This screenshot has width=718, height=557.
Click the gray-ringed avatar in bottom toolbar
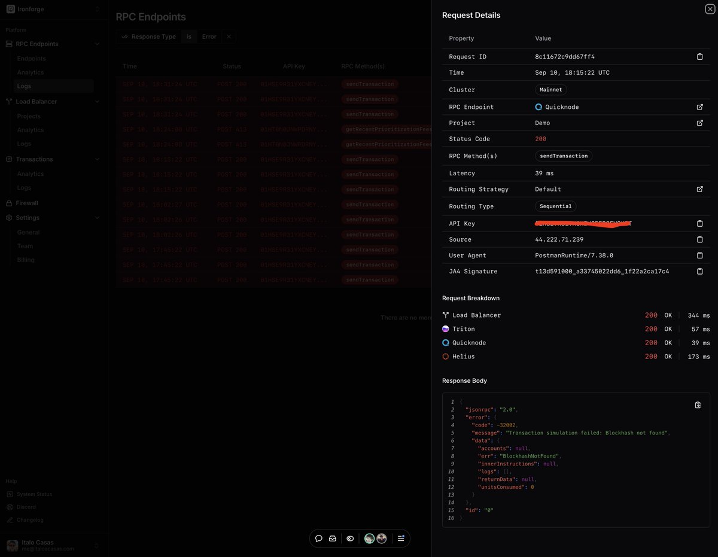point(381,538)
